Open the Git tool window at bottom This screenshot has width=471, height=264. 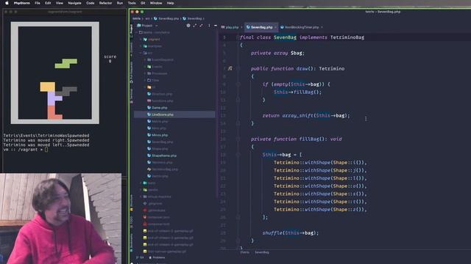[x=141, y=257]
